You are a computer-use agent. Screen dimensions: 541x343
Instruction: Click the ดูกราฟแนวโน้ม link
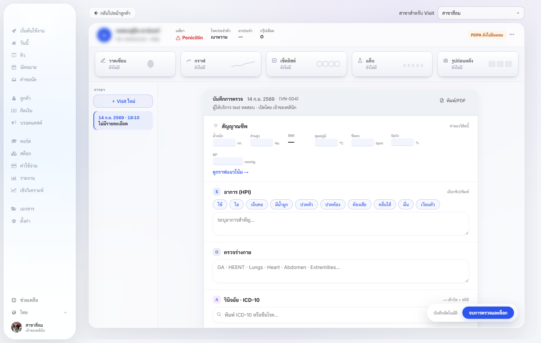(230, 172)
